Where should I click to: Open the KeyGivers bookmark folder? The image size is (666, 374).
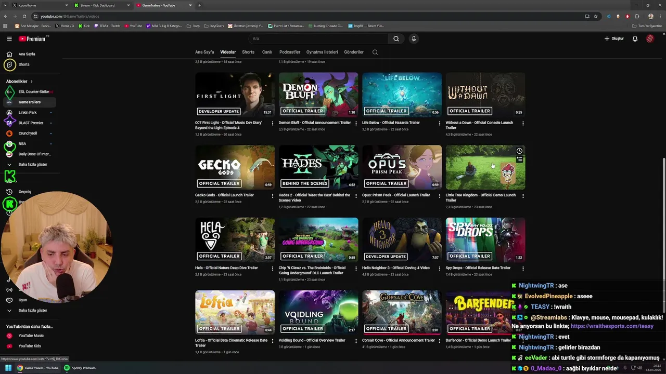(214, 25)
